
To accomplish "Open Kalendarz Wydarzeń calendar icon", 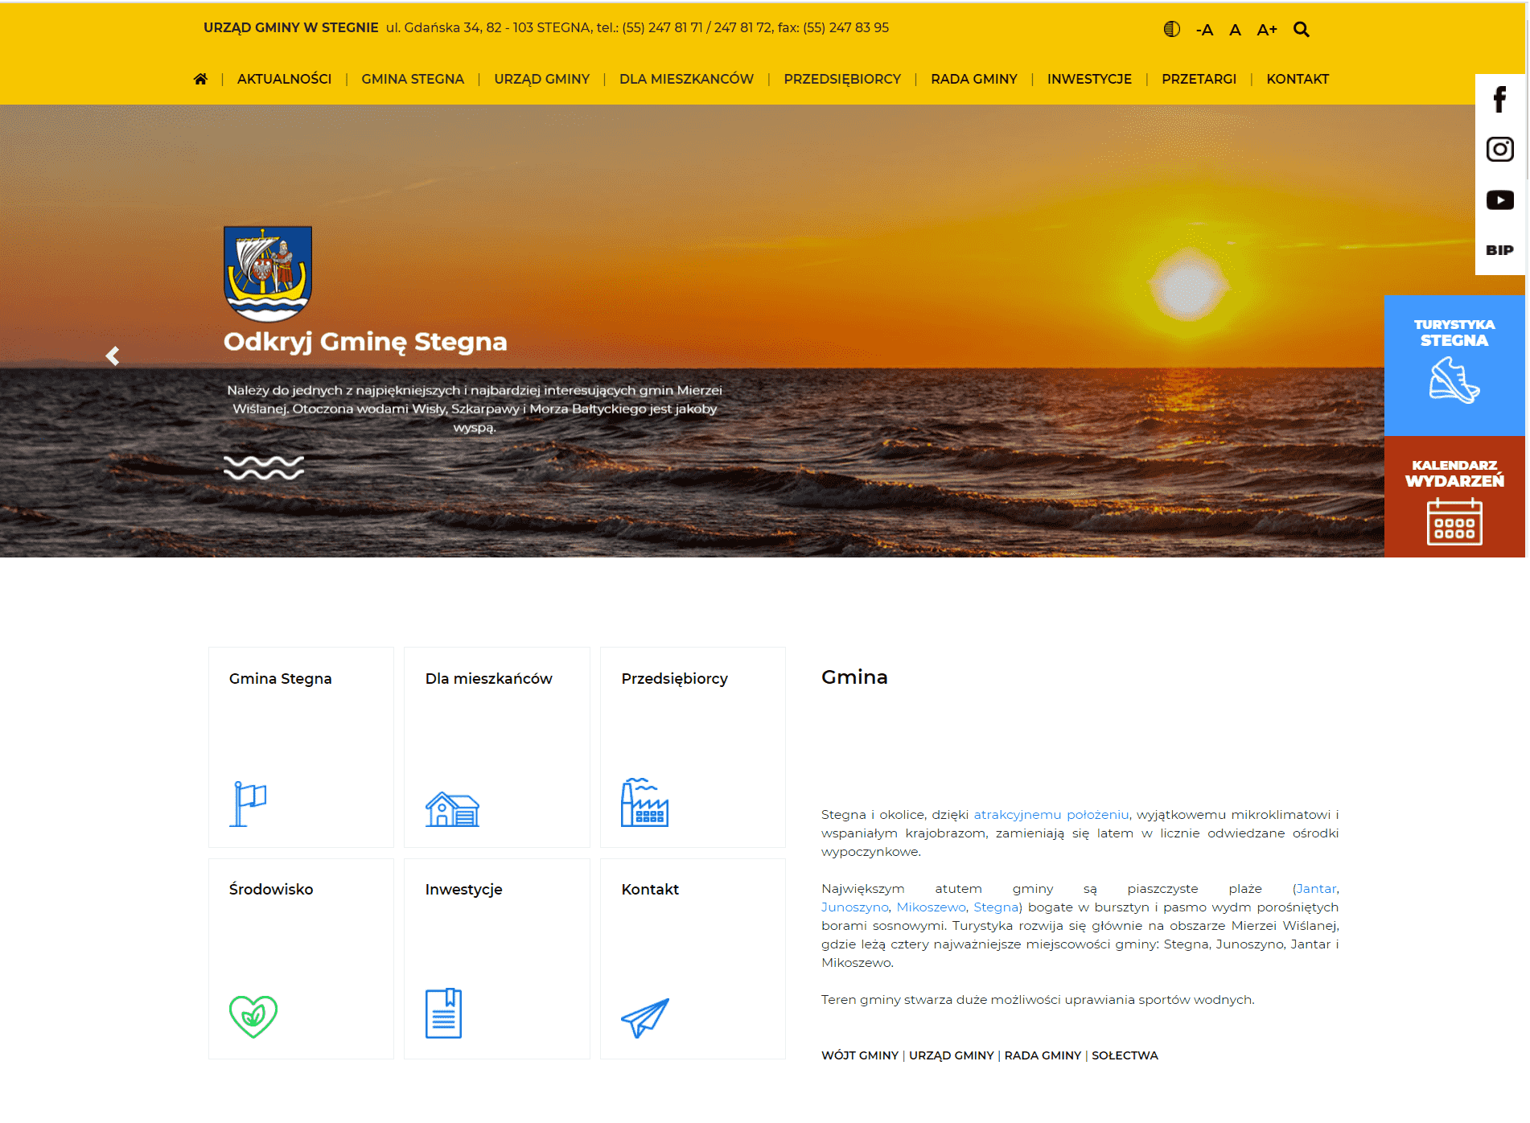I will click(1454, 521).
